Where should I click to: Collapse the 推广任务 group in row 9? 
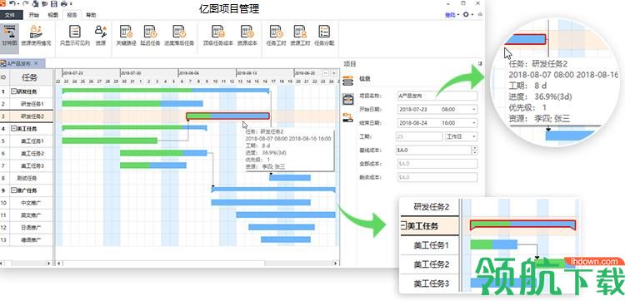(13, 190)
